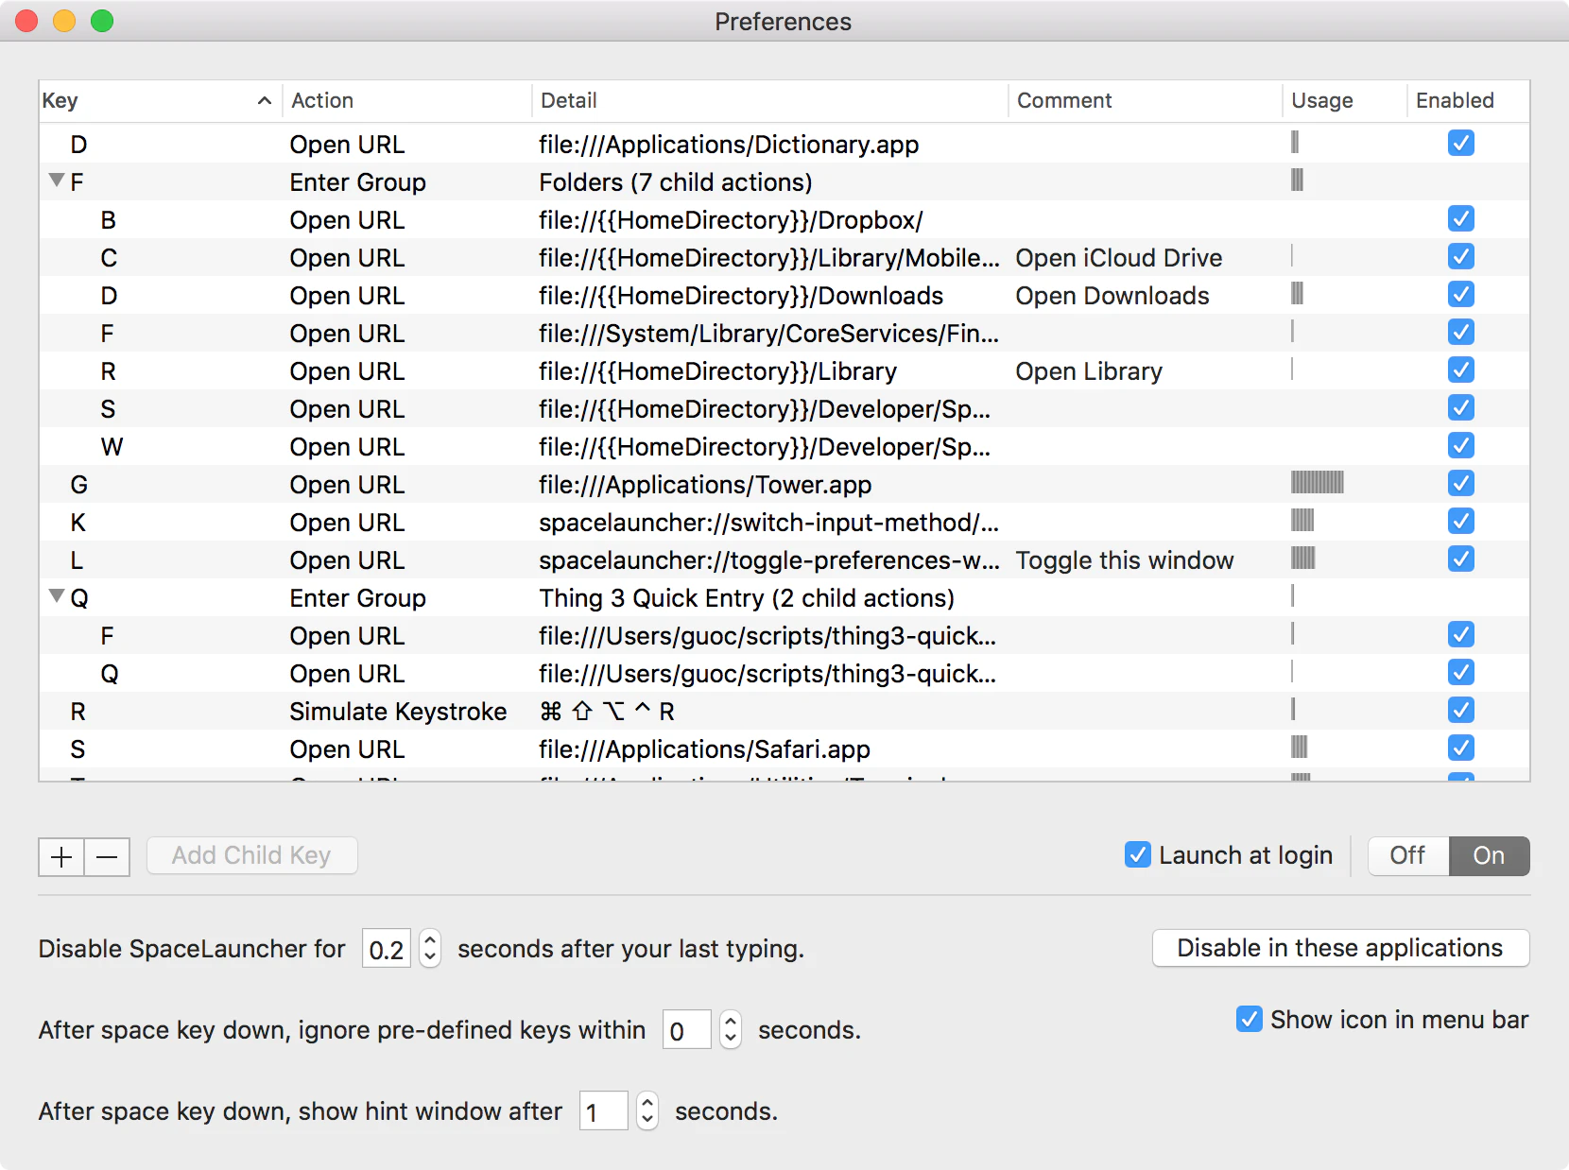
Task: Click Disable in these applications
Action: (x=1339, y=948)
